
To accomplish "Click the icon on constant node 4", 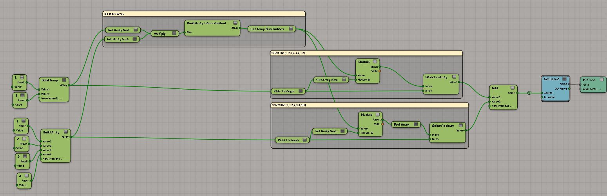I will coord(27,176).
